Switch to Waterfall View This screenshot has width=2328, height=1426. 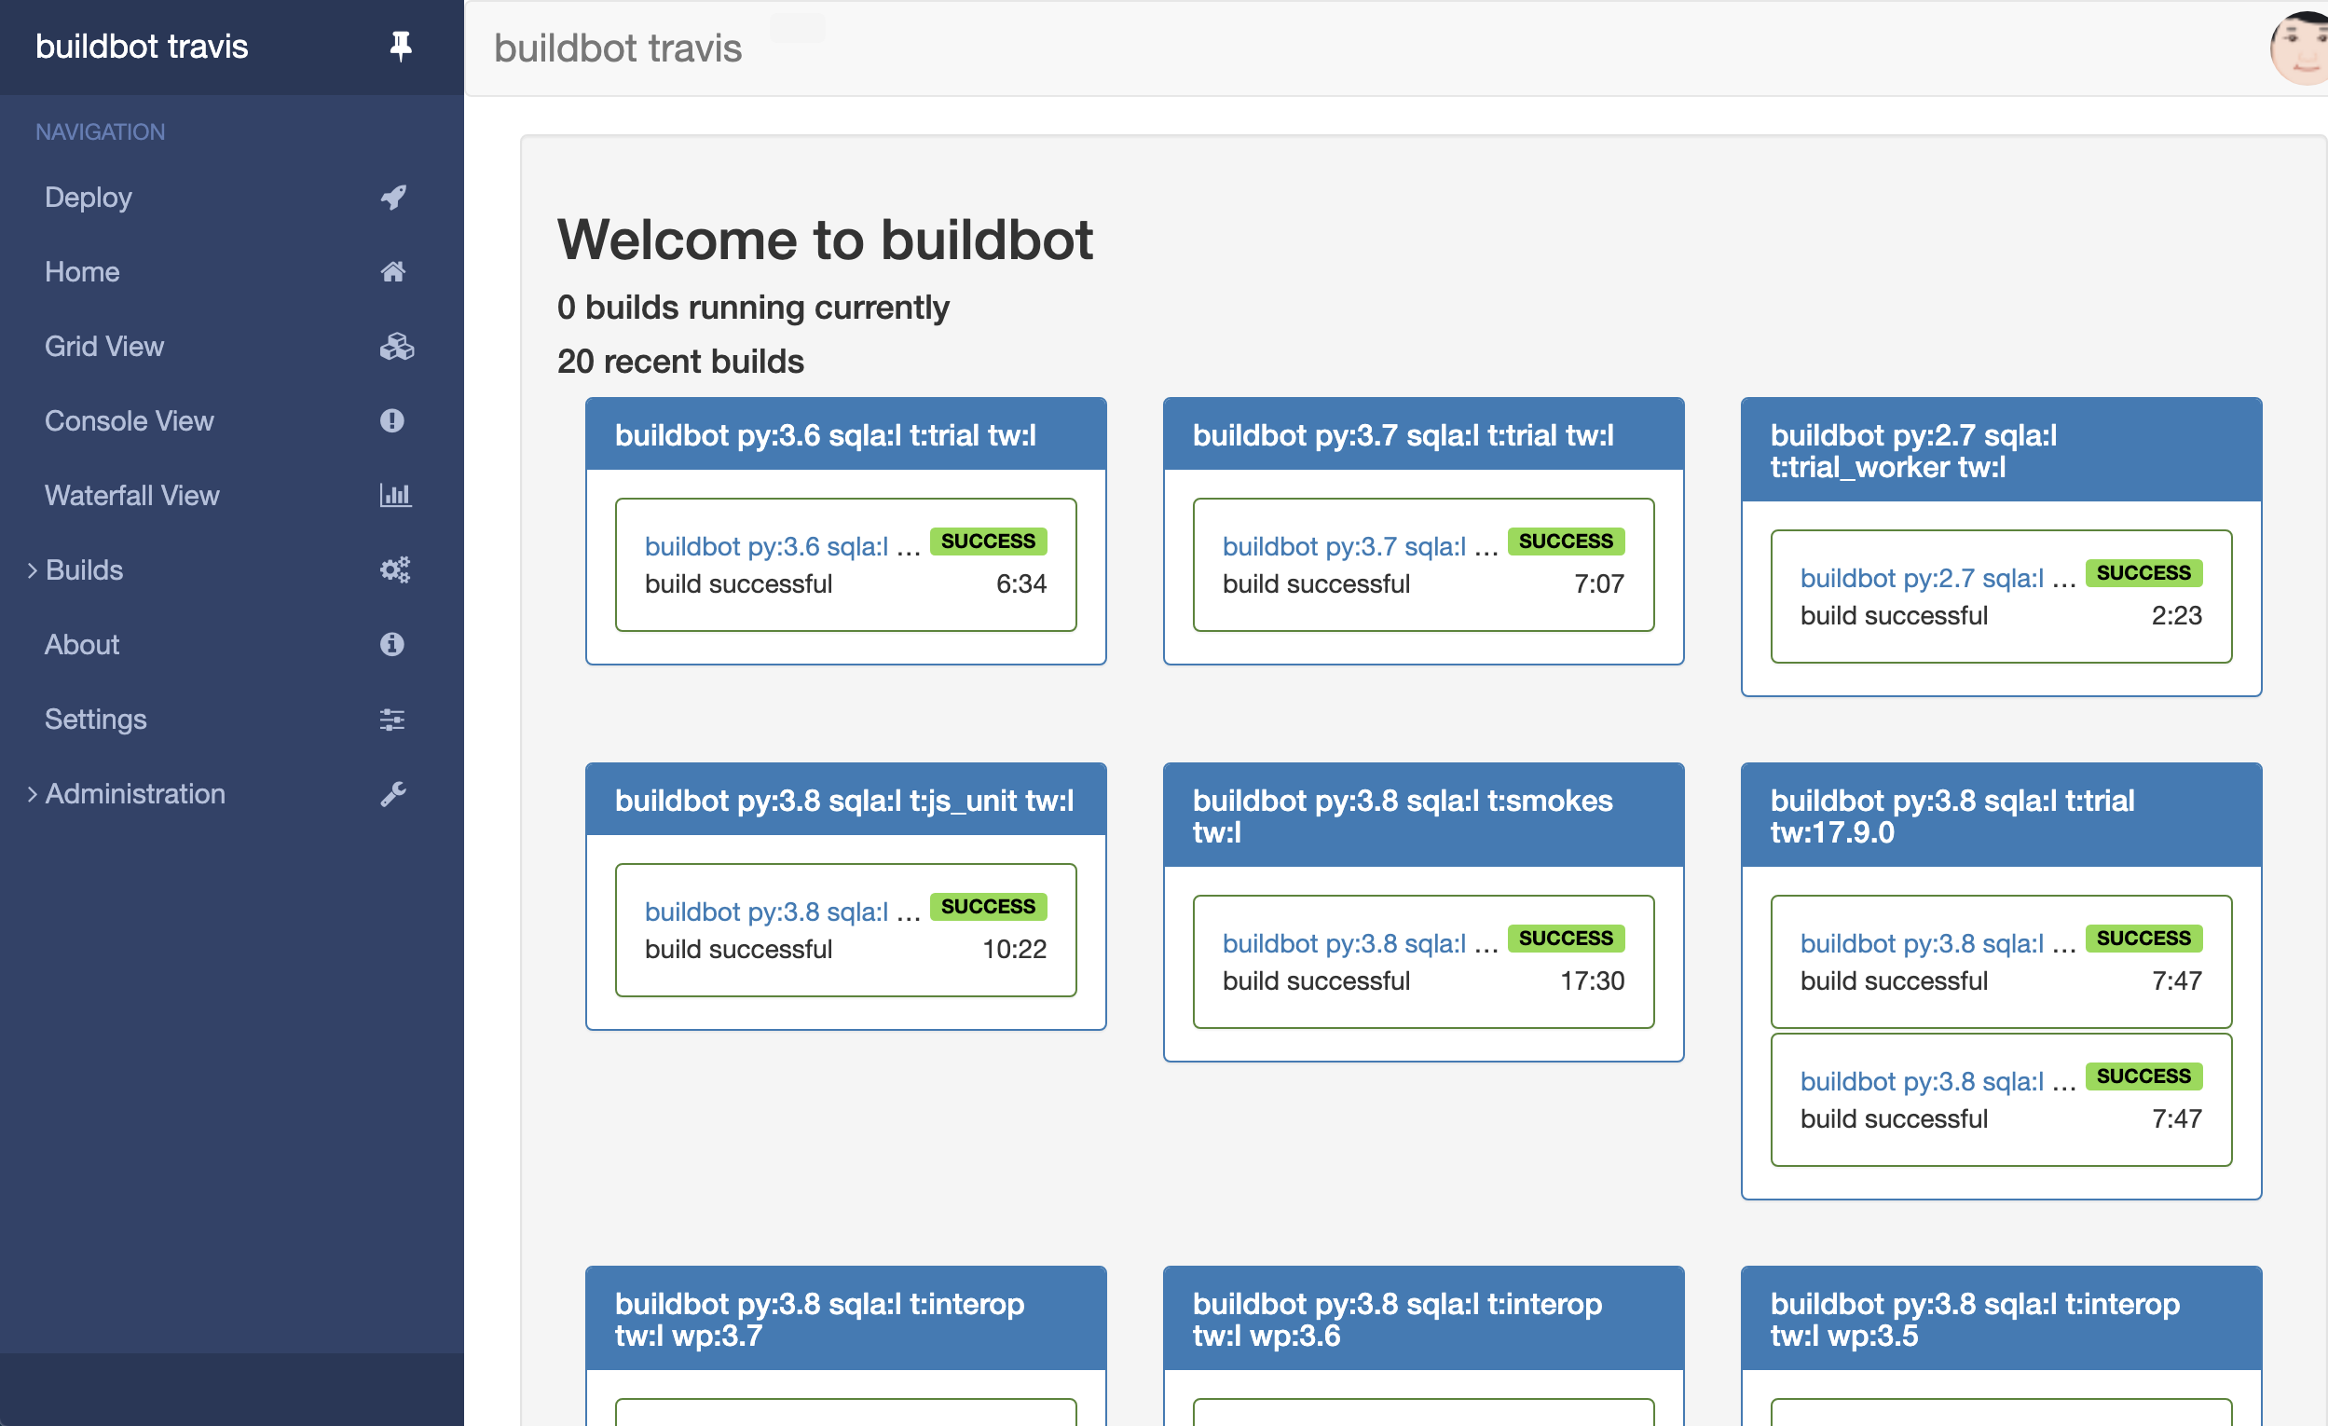132,495
